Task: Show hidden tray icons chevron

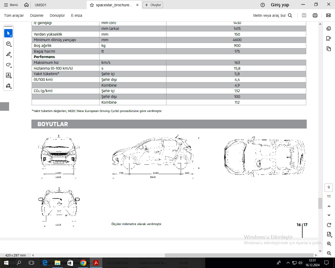Action: (x=288, y=263)
